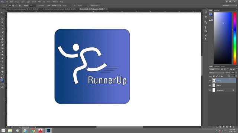The width and height of the screenshot is (238, 133).
Task: Toggle Lock position
Action: pyautogui.click(x=219, y=76)
